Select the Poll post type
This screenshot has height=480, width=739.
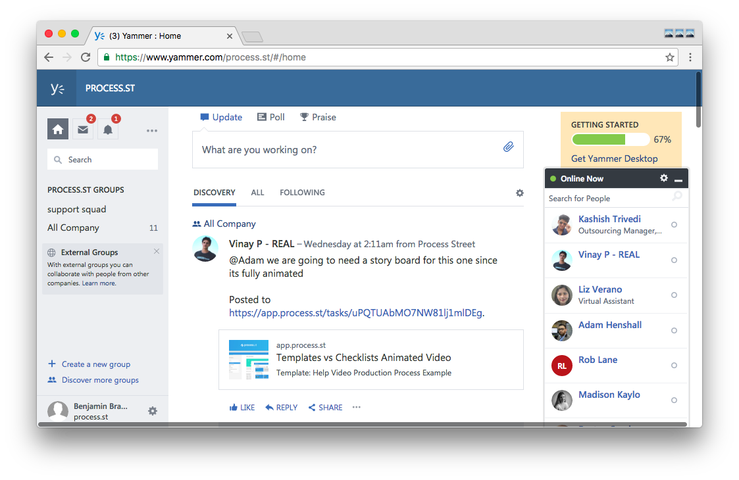pyautogui.click(x=271, y=117)
